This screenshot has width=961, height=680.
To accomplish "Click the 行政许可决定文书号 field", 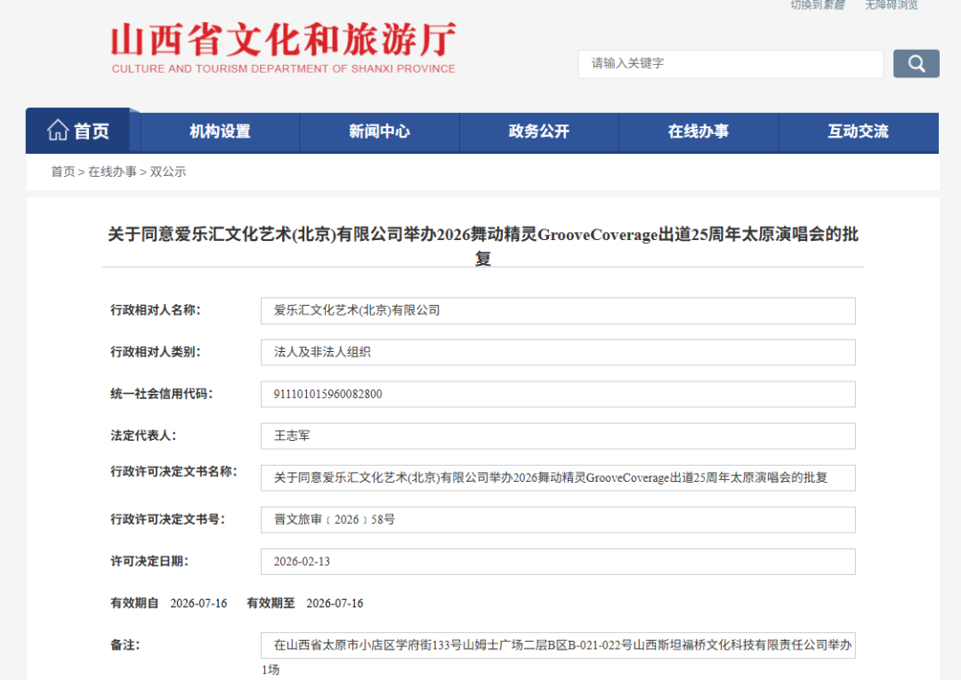I will pos(557,519).
